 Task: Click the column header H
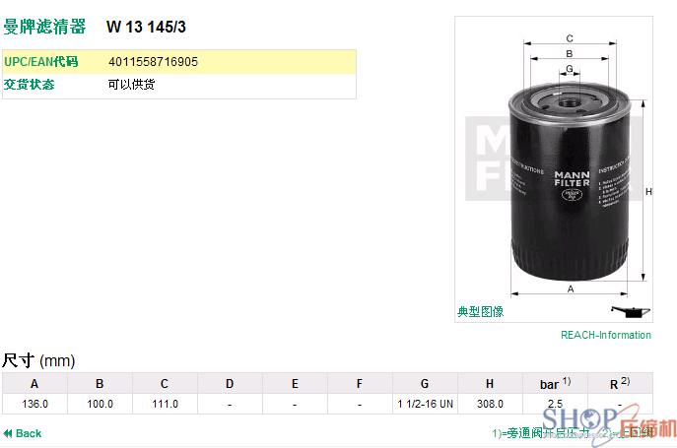point(490,384)
